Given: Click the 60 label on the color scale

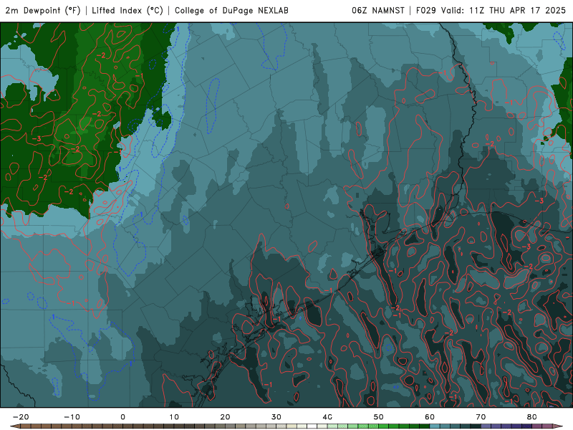Looking at the screenshot, I should (x=430, y=417).
